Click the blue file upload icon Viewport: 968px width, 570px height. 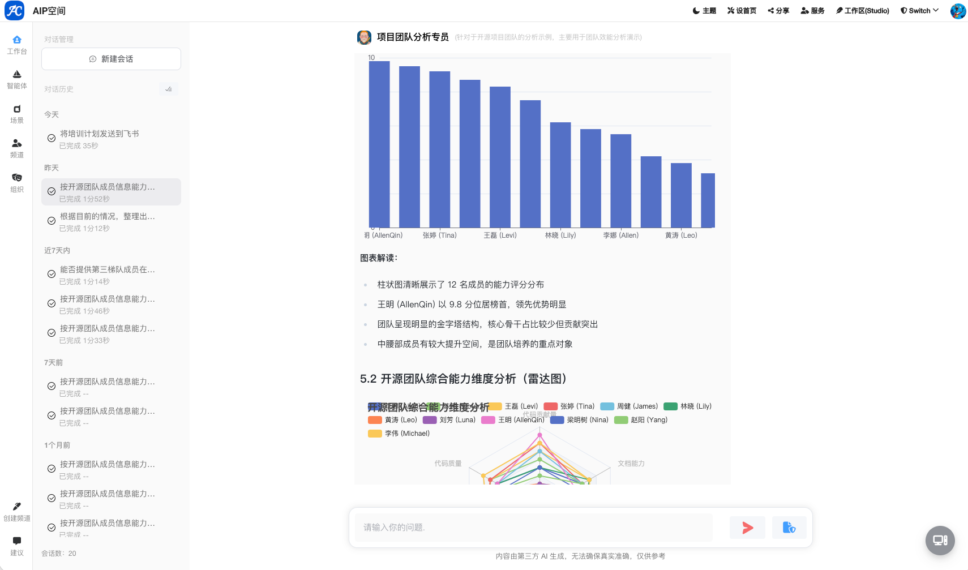[789, 528]
